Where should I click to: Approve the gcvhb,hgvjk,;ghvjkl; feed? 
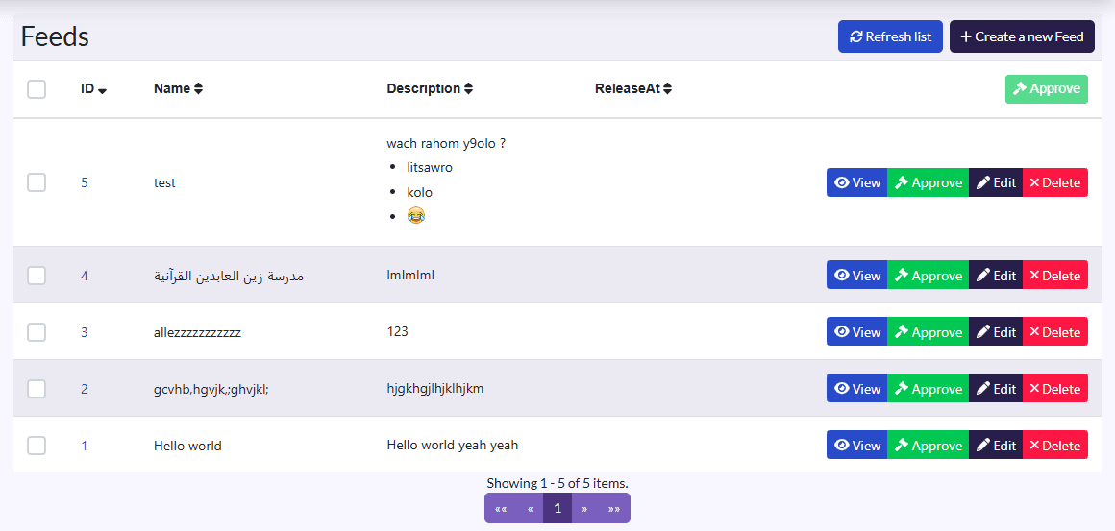[x=928, y=388]
